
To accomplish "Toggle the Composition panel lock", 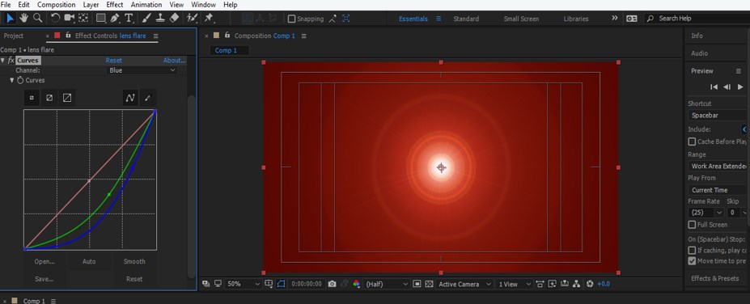I will click(227, 36).
